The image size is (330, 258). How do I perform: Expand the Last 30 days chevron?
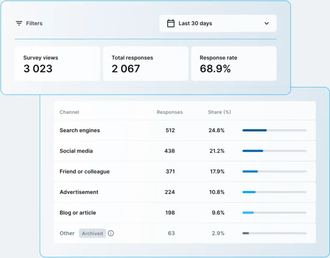click(267, 23)
